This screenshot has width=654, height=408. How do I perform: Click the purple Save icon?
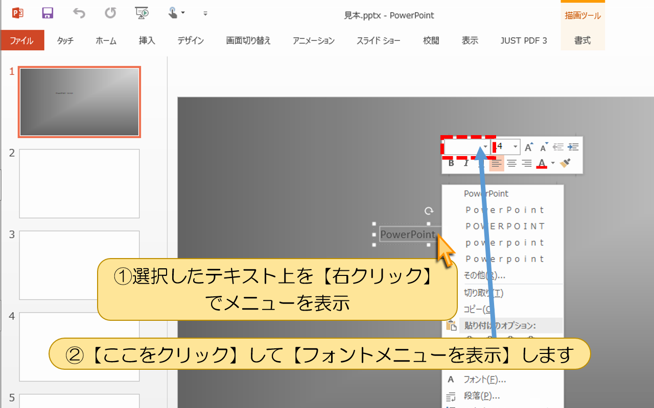[x=48, y=13]
